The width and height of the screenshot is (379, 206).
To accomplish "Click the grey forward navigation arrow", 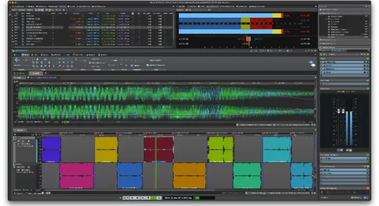I will coord(25,60).
